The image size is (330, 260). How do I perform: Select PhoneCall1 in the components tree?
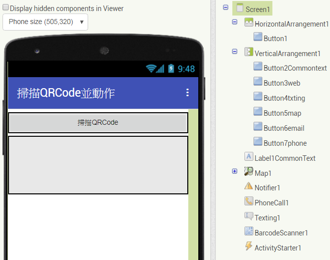coord(271,203)
